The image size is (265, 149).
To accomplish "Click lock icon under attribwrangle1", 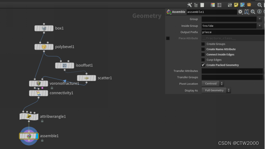I will (42, 121).
